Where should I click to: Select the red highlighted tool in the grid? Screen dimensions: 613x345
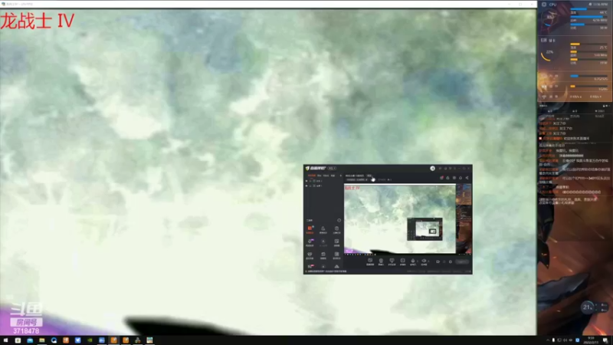310,229
